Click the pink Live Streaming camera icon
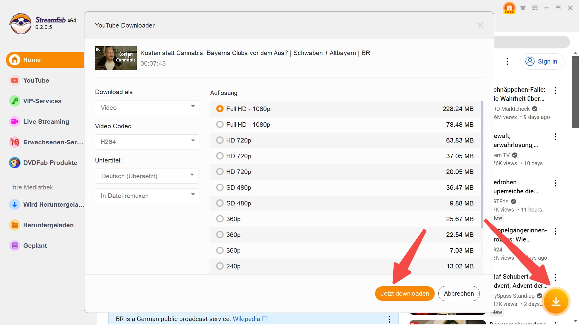The image size is (579, 325). pos(15,122)
